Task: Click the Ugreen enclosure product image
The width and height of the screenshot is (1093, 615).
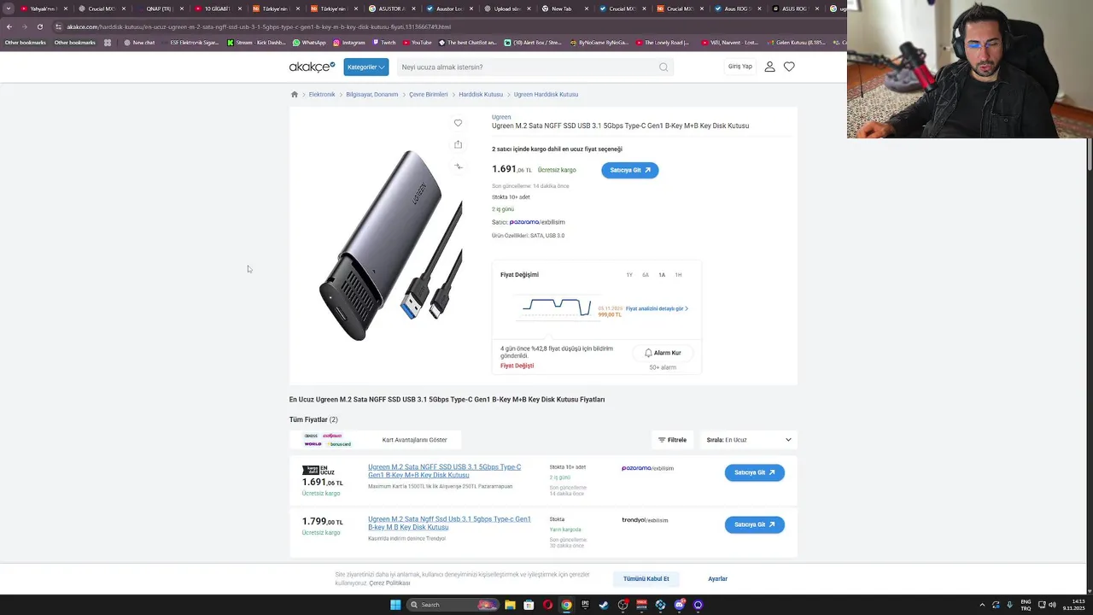Action: 390,246
